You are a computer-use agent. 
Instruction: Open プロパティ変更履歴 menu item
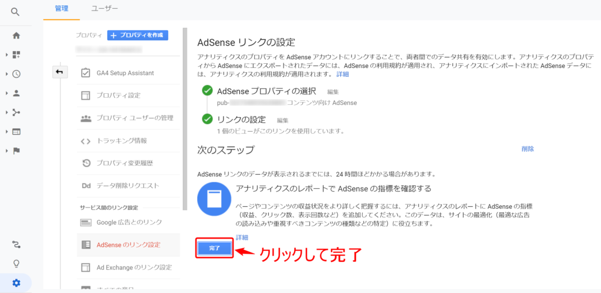point(129,163)
